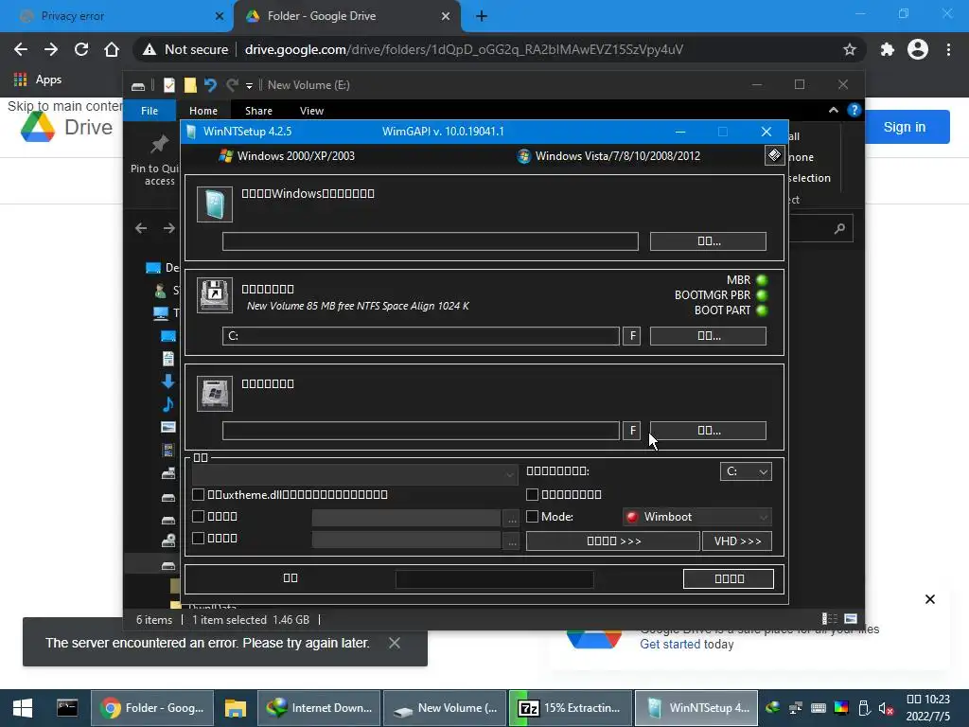Click the Explorer forward arrow
This screenshot has width=969, height=727.
(x=168, y=228)
